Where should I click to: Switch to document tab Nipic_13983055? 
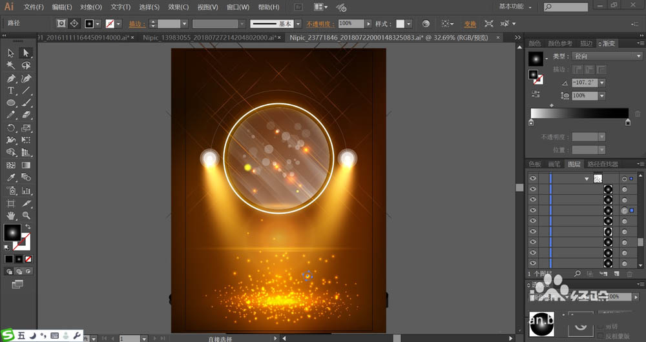[x=210, y=37]
